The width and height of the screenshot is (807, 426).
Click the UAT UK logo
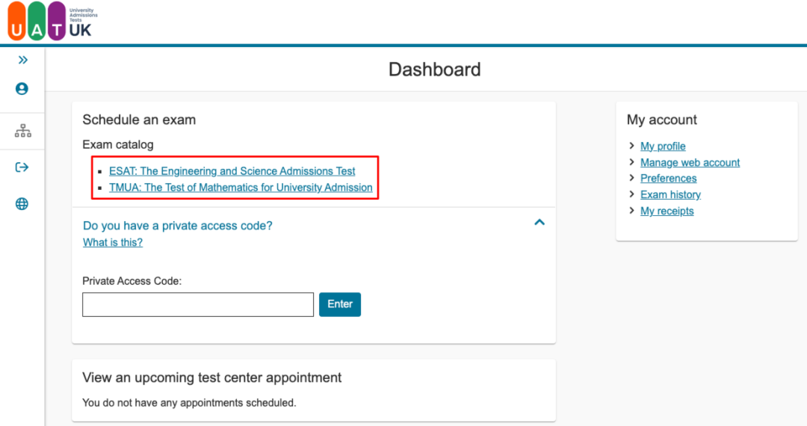point(52,21)
